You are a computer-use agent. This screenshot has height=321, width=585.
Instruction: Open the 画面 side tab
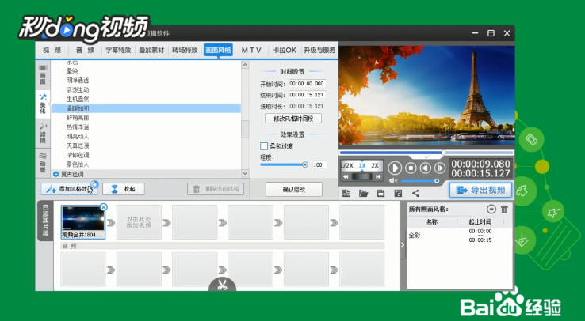click(43, 75)
